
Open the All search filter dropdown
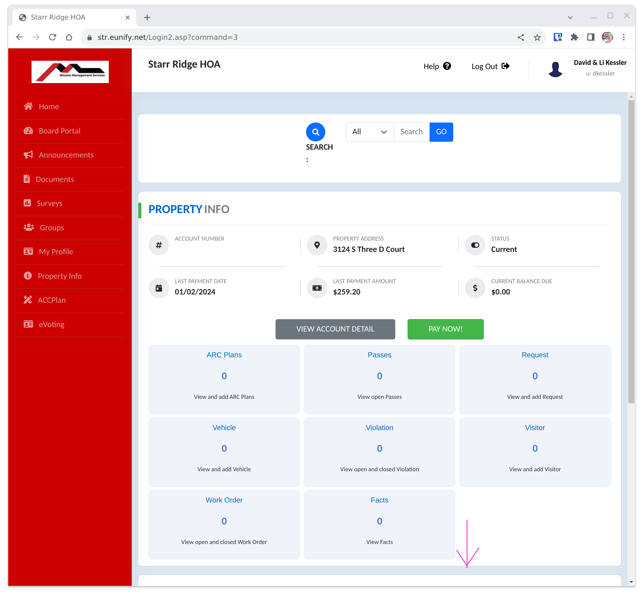(370, 132)
